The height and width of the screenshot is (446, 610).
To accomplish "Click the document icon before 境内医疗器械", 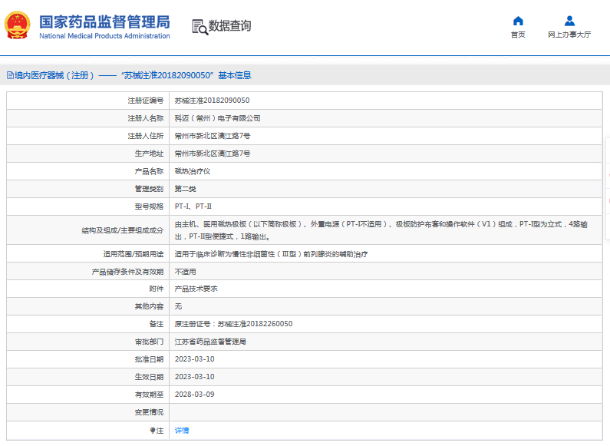I will (10, 75).
